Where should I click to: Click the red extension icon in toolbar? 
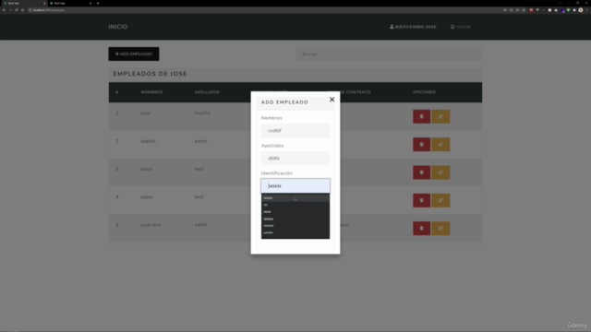click(532, 10)
